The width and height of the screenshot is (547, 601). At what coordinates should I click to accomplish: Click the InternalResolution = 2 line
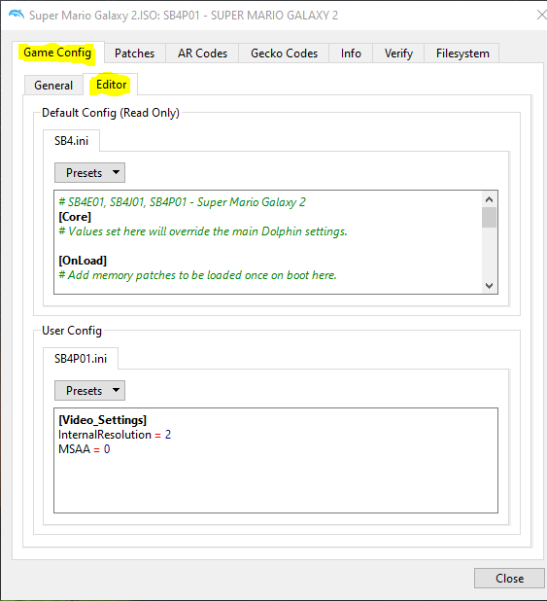[x=115, y=435]
